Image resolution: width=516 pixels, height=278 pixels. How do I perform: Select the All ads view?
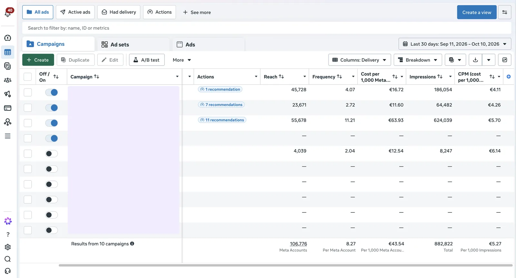[x=38, y=12]
